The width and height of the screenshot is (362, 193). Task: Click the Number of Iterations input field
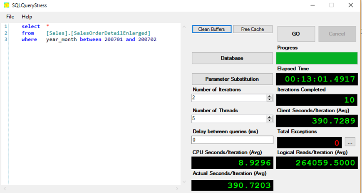coord(228,98)
